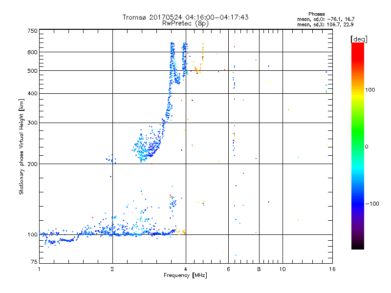
Task: Click the y-axis "750" tick label
Action: [x=32, y=31]
